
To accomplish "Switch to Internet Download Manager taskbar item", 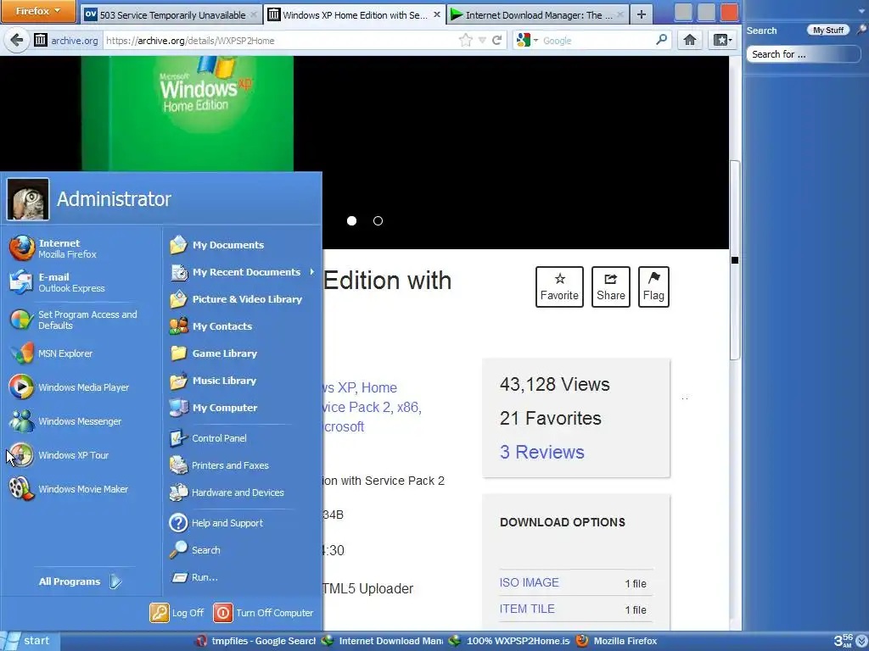I will pos(383,641).
